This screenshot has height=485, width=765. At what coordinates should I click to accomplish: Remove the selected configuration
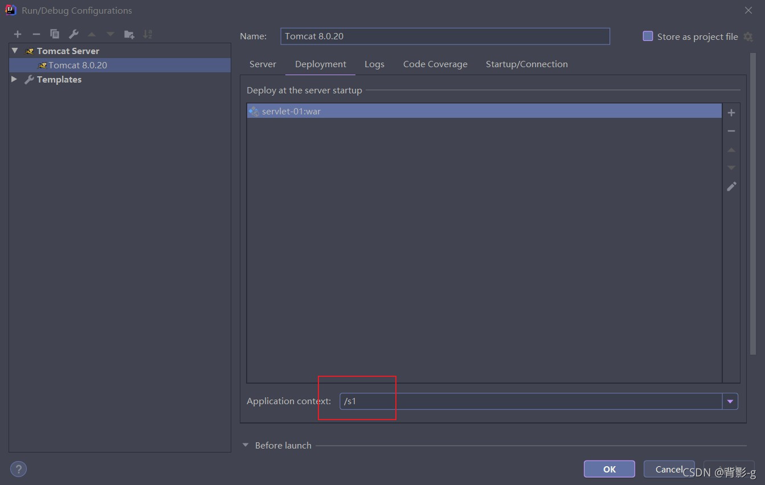tap(36, 34)
